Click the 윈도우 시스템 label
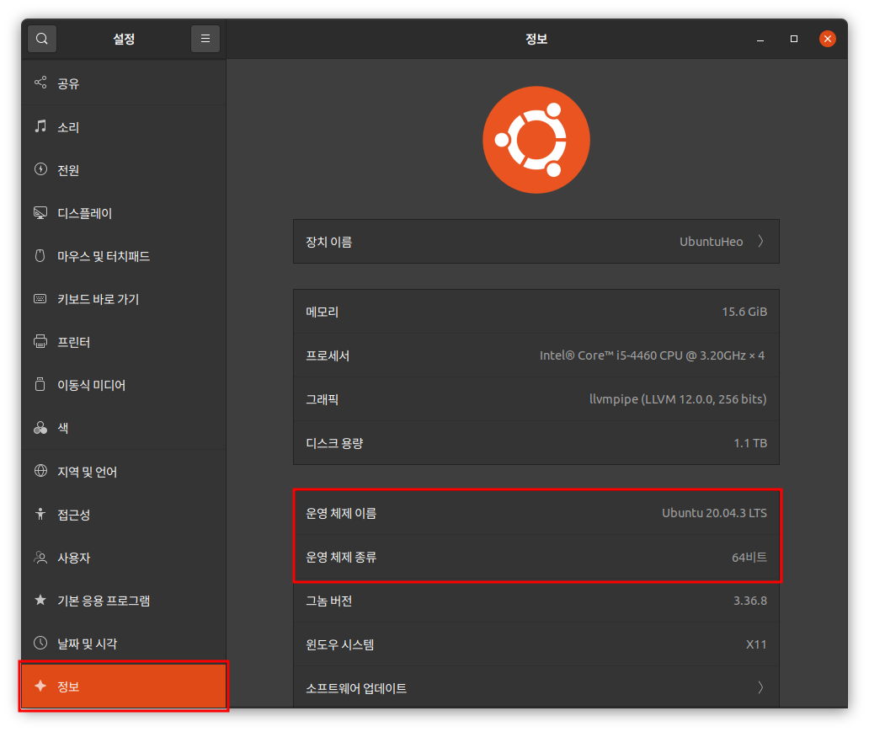This screenshot has height=732, width=869. point(339,644)
